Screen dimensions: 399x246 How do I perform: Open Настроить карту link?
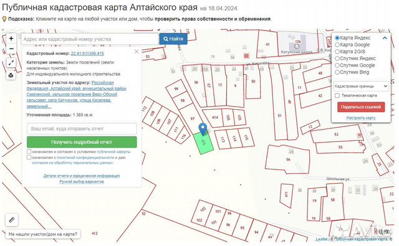tap(361, 118)
